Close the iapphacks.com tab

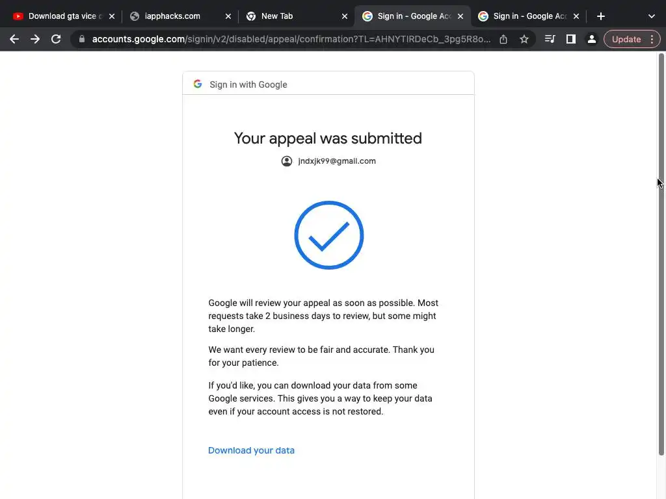228,16
